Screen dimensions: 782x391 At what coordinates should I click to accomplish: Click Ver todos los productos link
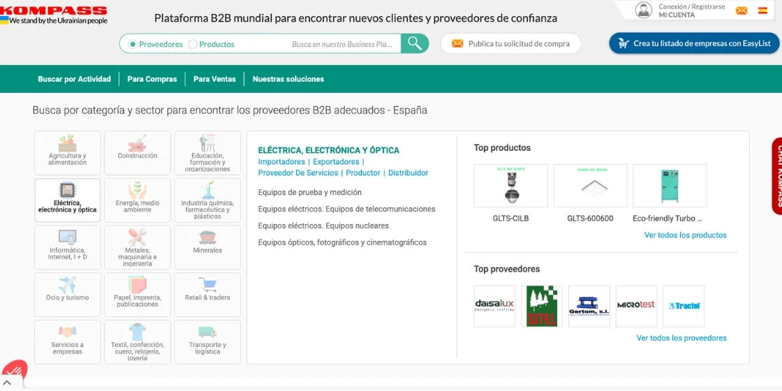pyautogui.click(x=685, y=235)
